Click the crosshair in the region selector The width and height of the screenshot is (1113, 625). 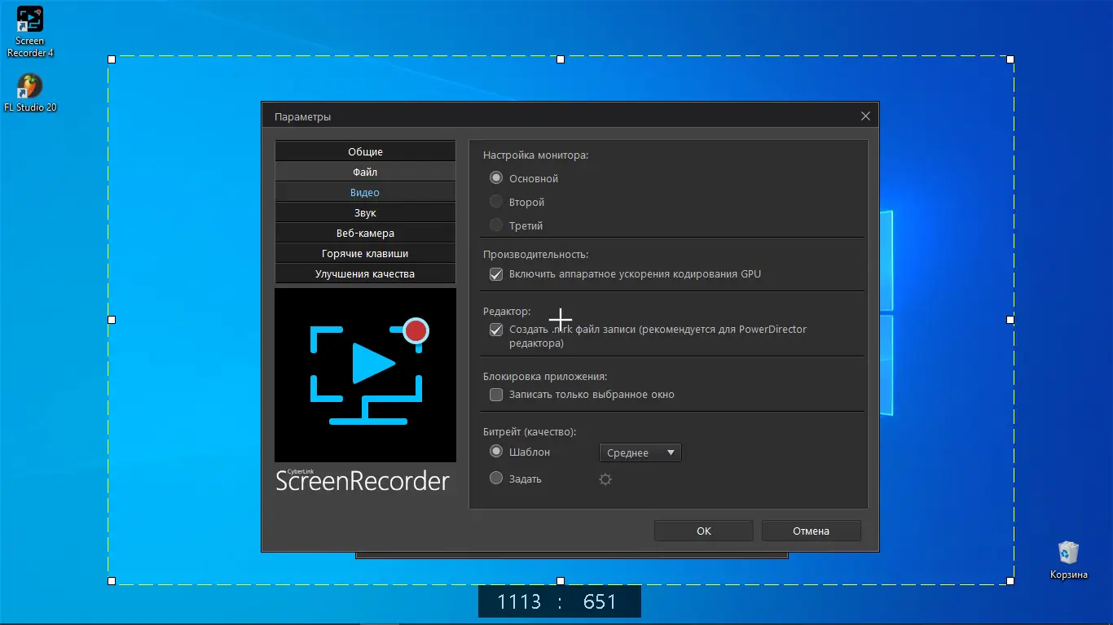click(560, 320)
